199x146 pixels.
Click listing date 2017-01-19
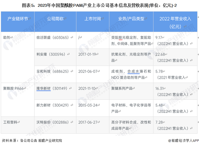click(x=87, y=54)
